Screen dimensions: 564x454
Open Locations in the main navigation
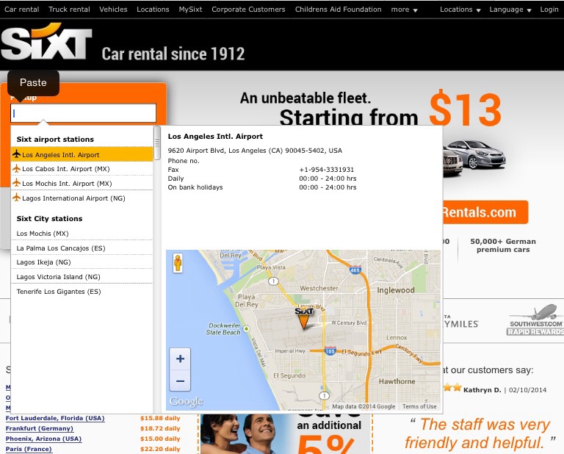[153, 10]
